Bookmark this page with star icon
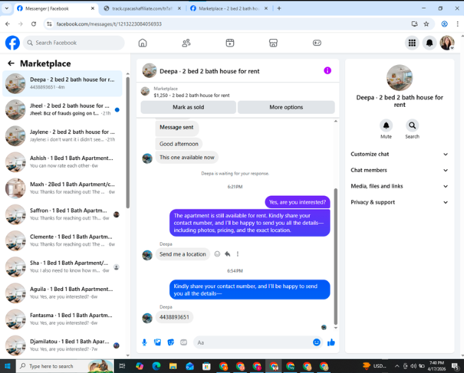Image resolution: width=464 pixels, height=373 pixels. click(x=426, y=24)
